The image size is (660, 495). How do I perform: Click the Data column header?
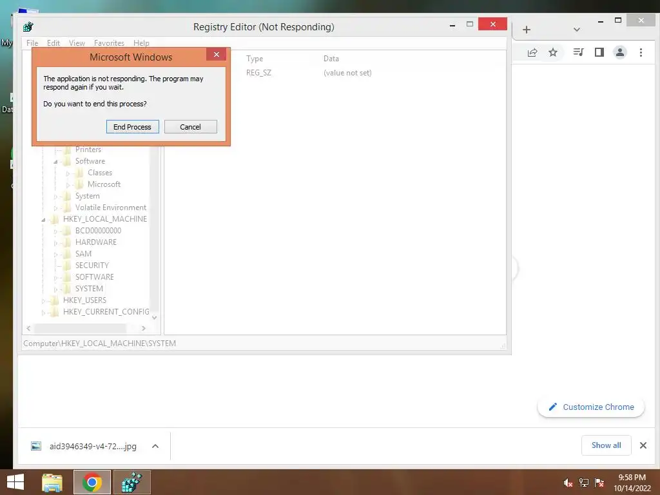click(x=331, y=59)
